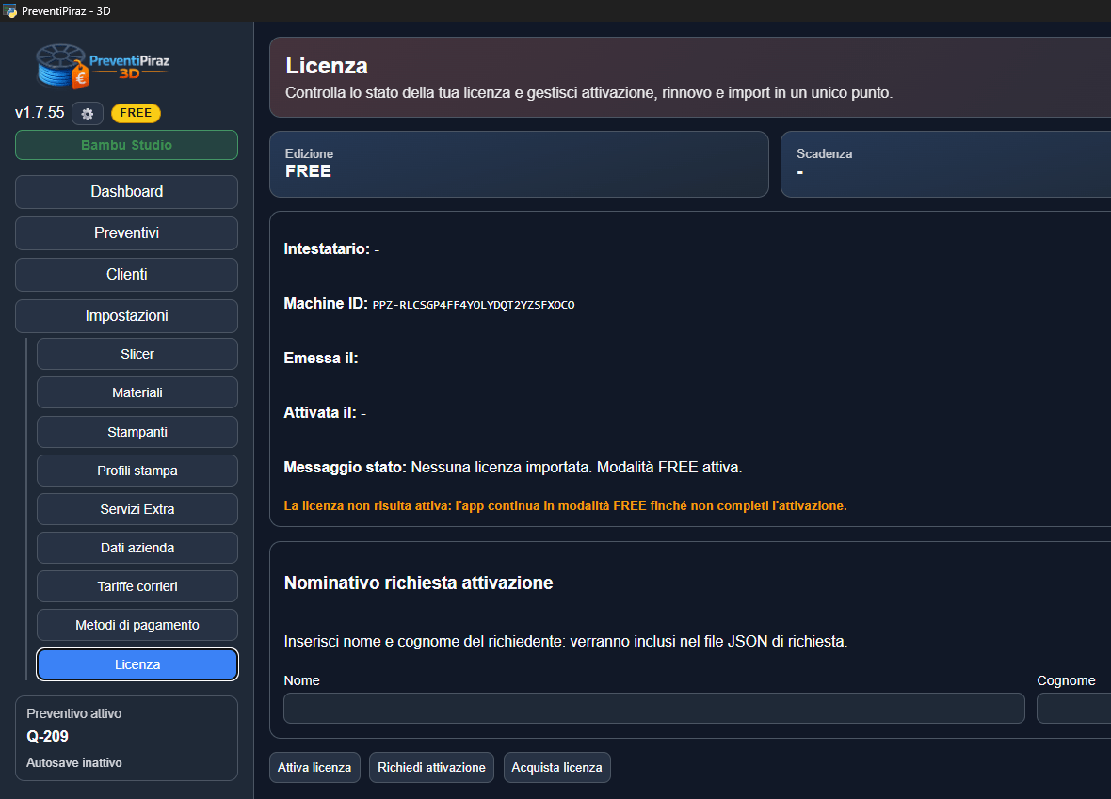Click the yellow FREE badge
This screenshot has width=1111, height=799.
(136, 113)
